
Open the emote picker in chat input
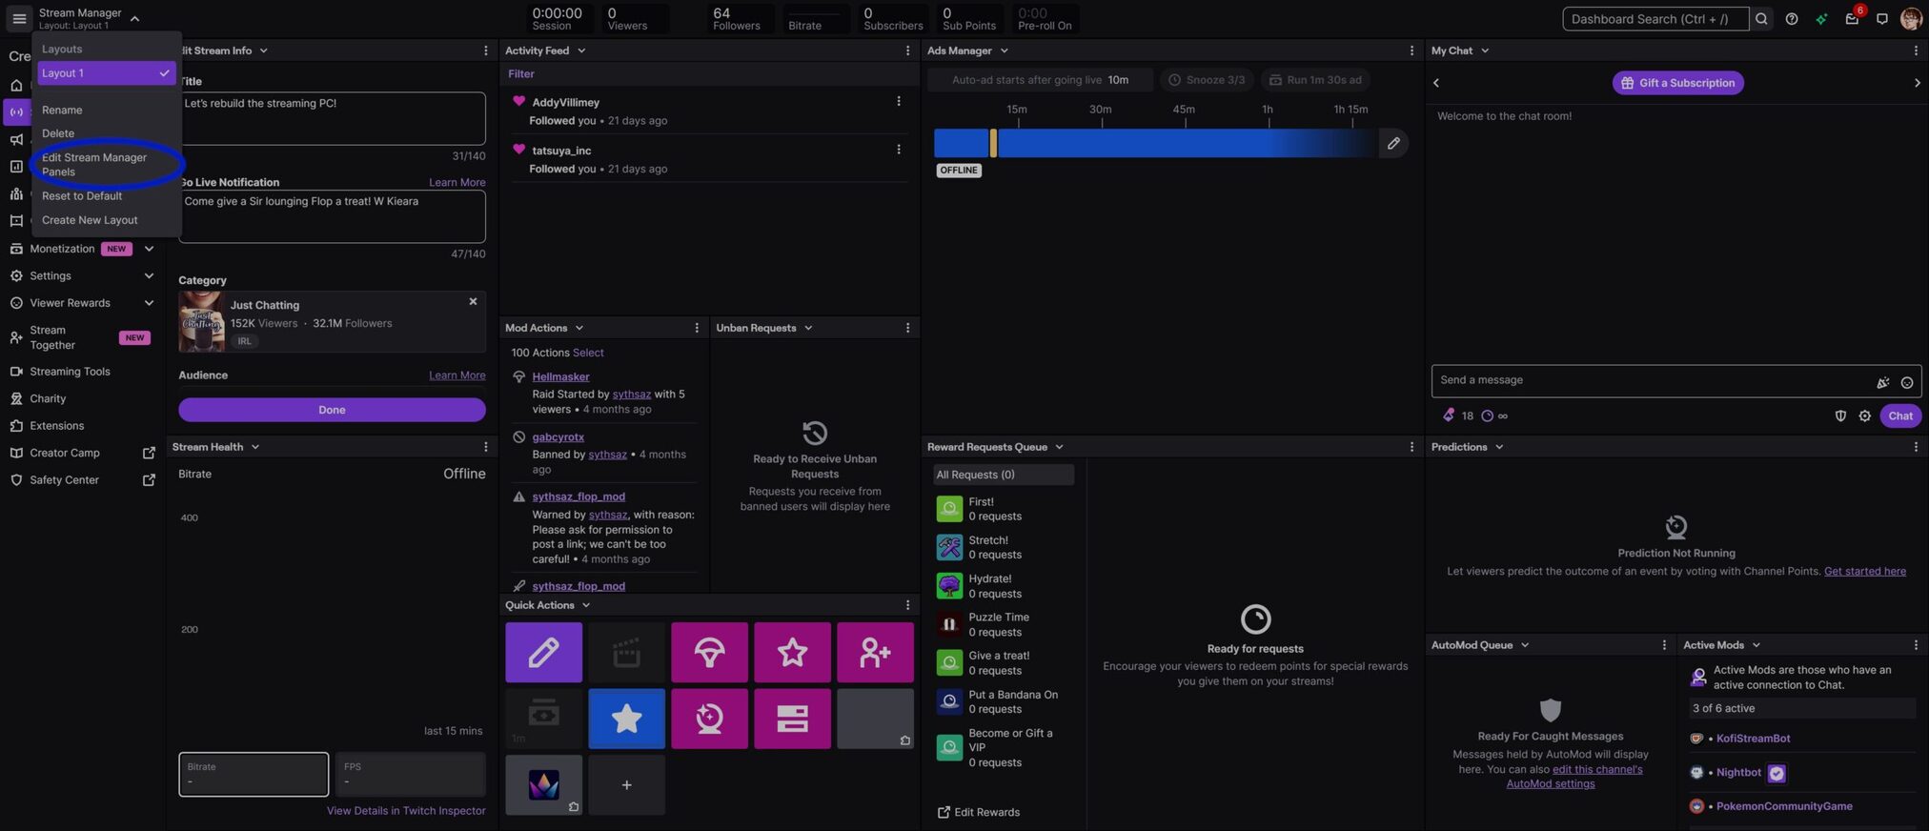pos(1906,383)
